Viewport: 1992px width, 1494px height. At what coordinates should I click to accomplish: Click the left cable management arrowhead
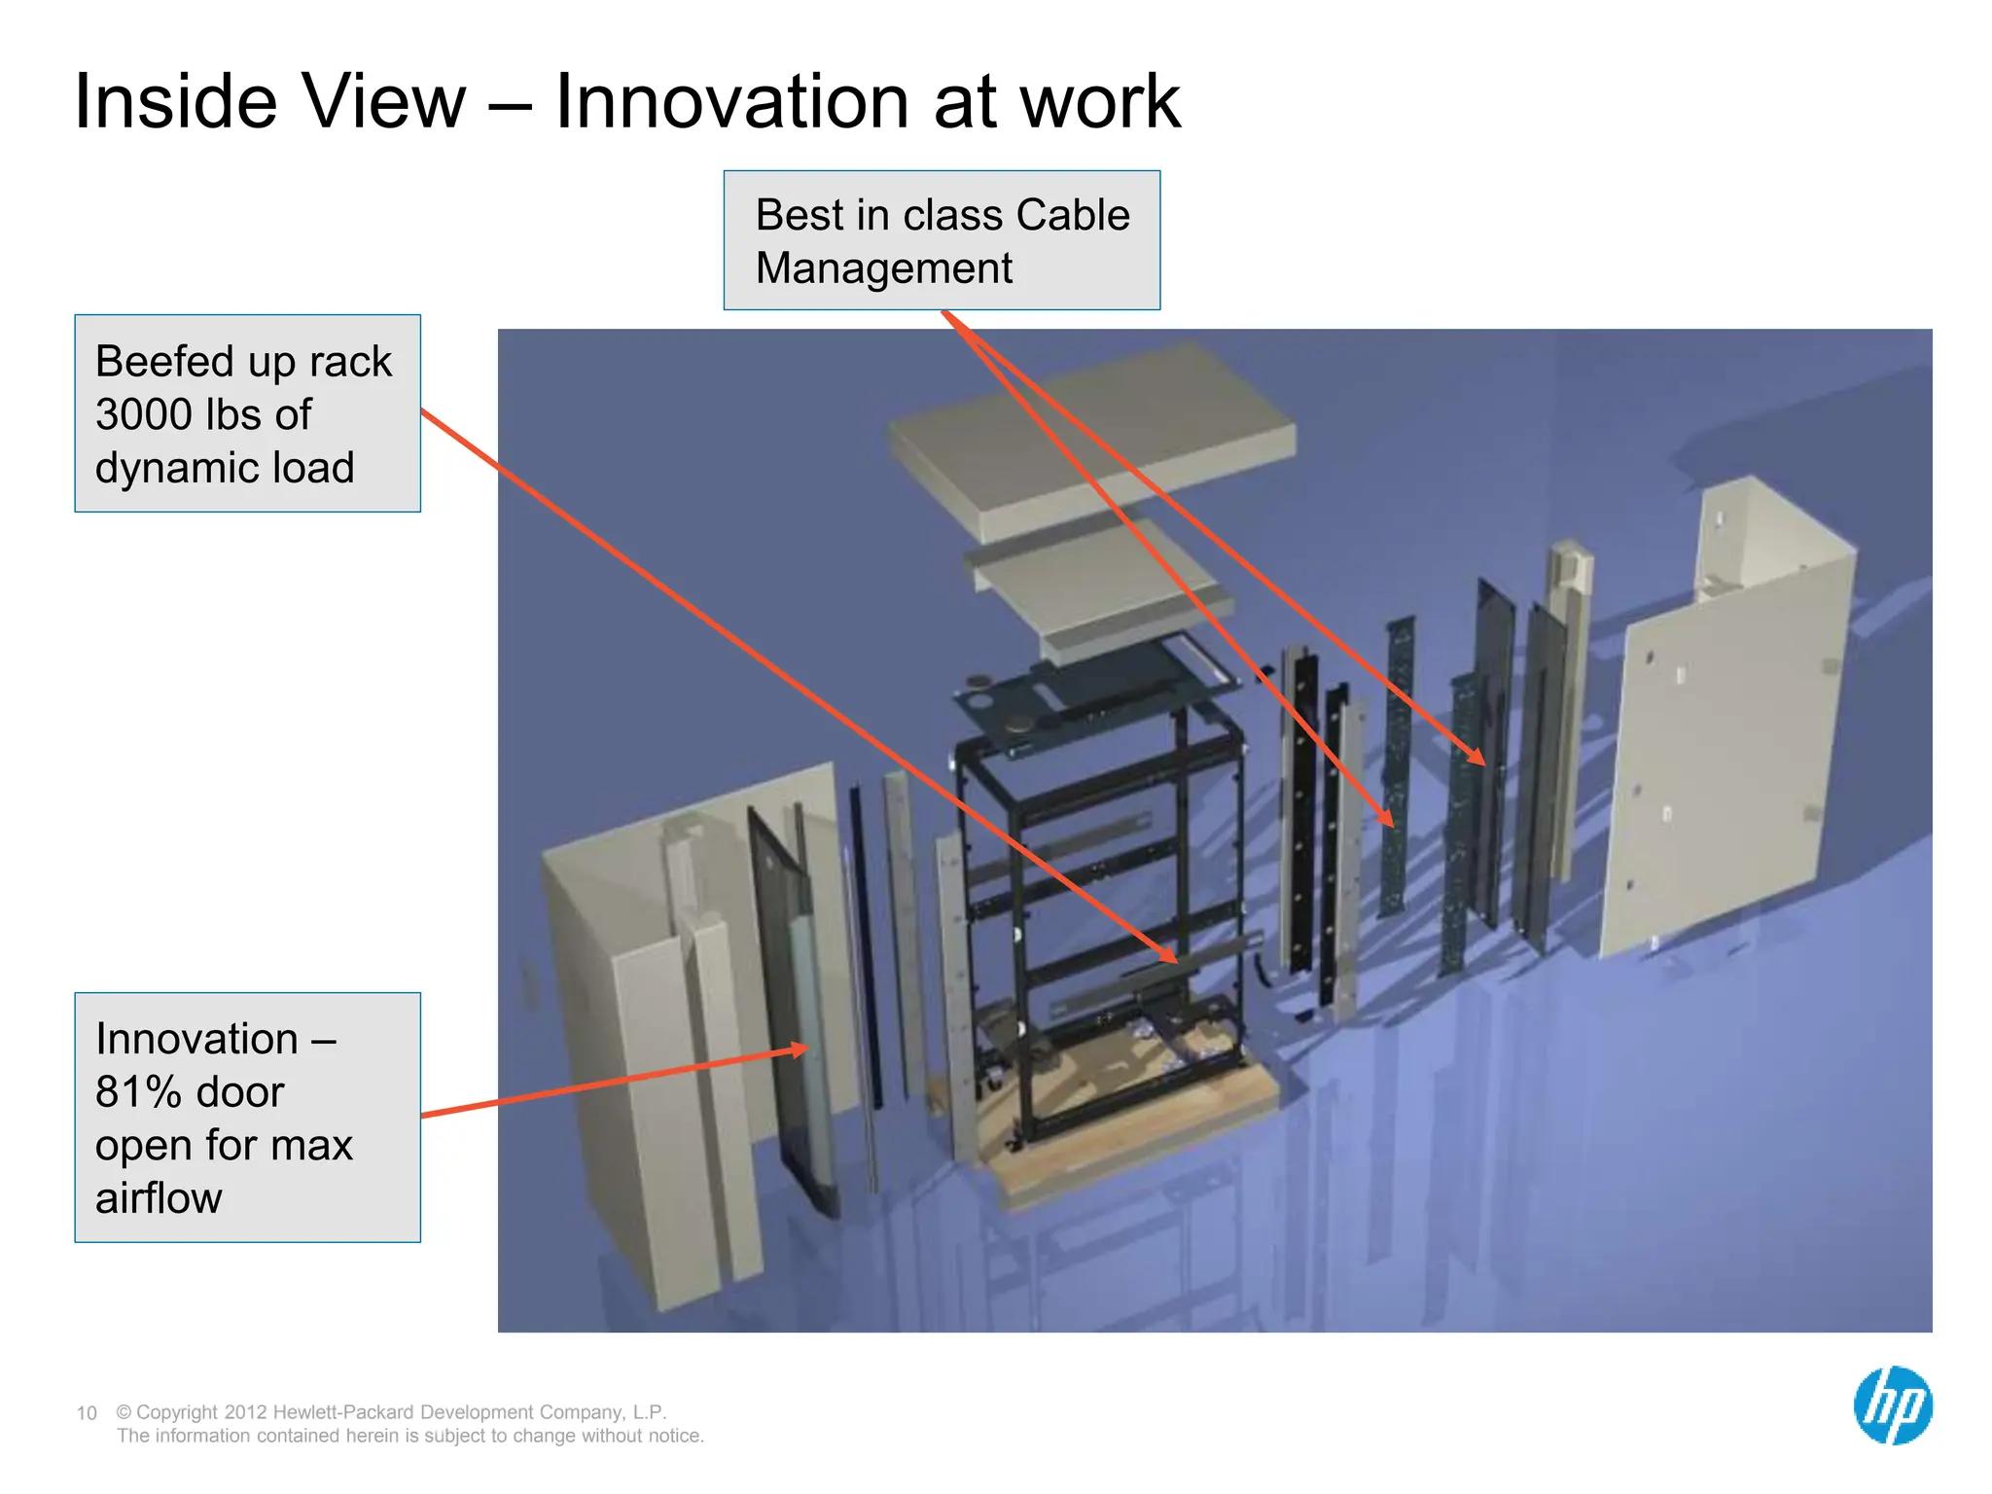tap(1387, 818)
